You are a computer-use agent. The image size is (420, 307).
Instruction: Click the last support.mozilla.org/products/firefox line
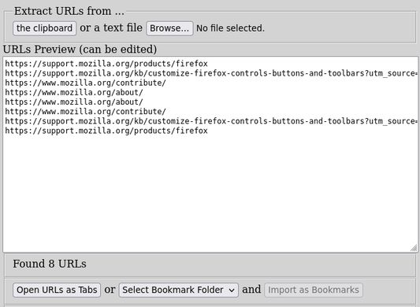[106, 131]
